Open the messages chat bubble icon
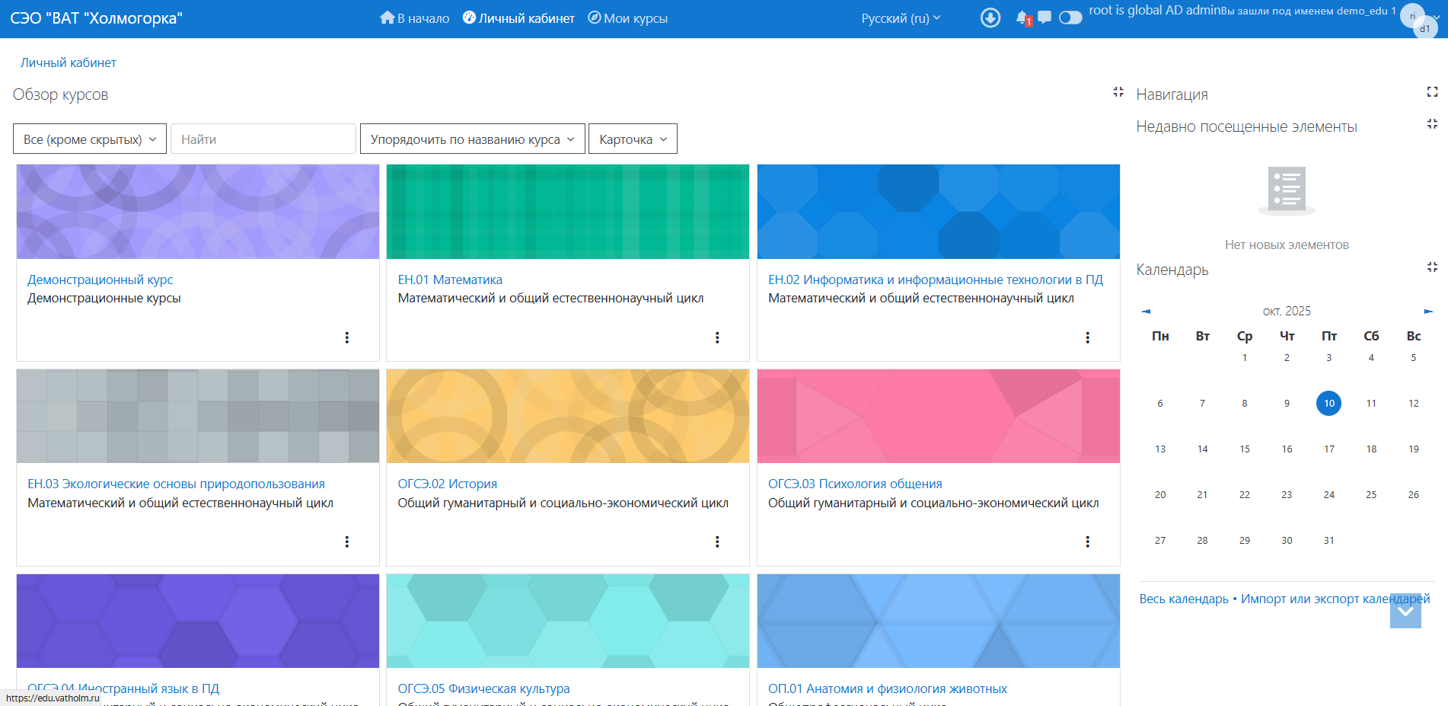Image resolution: width=1448 pixels, height=706 pixels. [1045, 17]
